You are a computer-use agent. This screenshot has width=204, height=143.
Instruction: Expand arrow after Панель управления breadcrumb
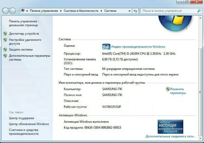[61, 11]
